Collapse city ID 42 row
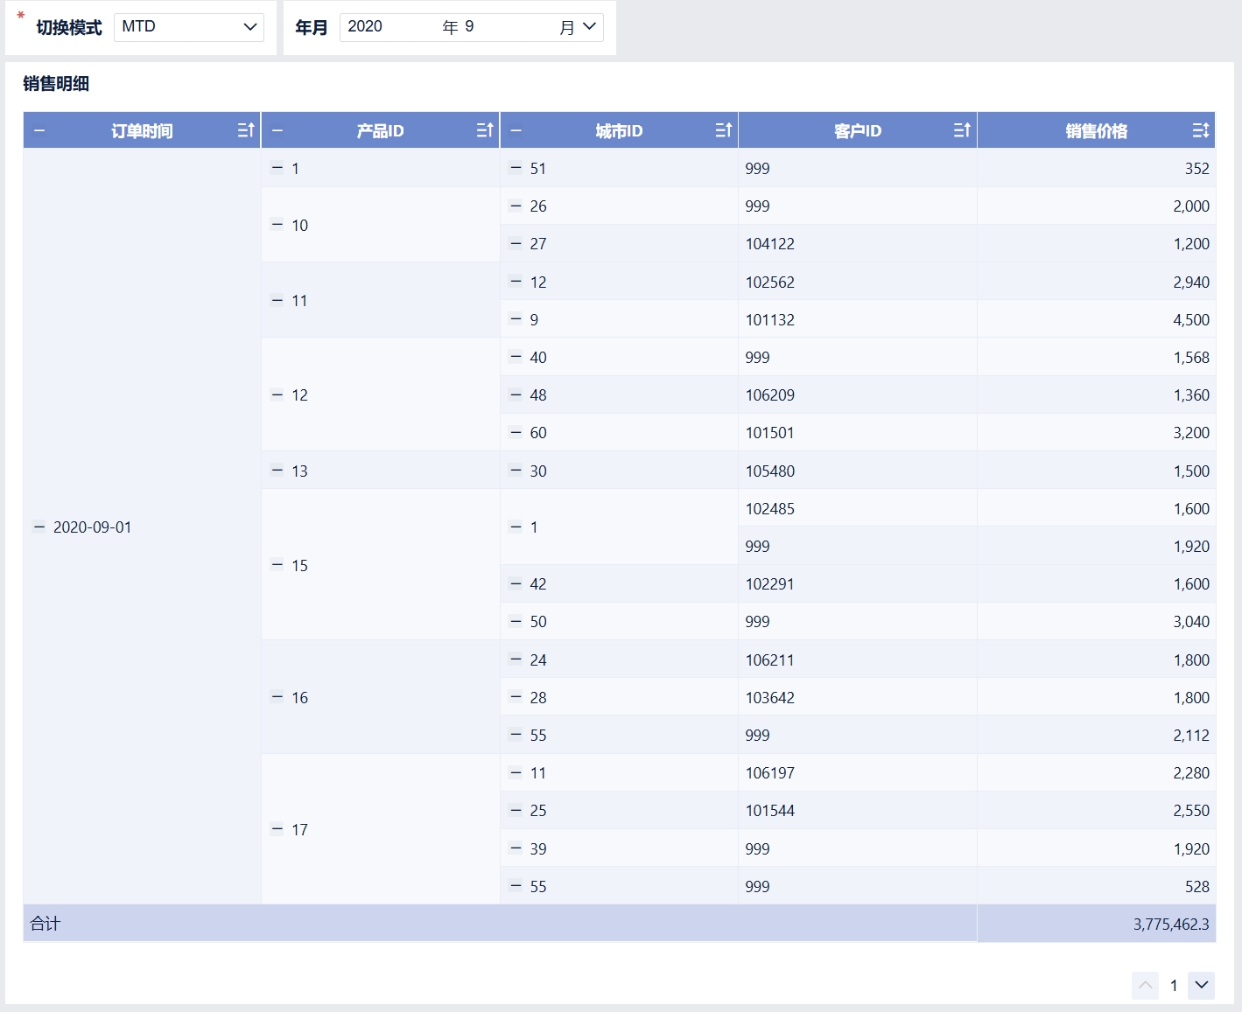Viewport: 1242px width, 1012px height. click(x=516, y=583)
